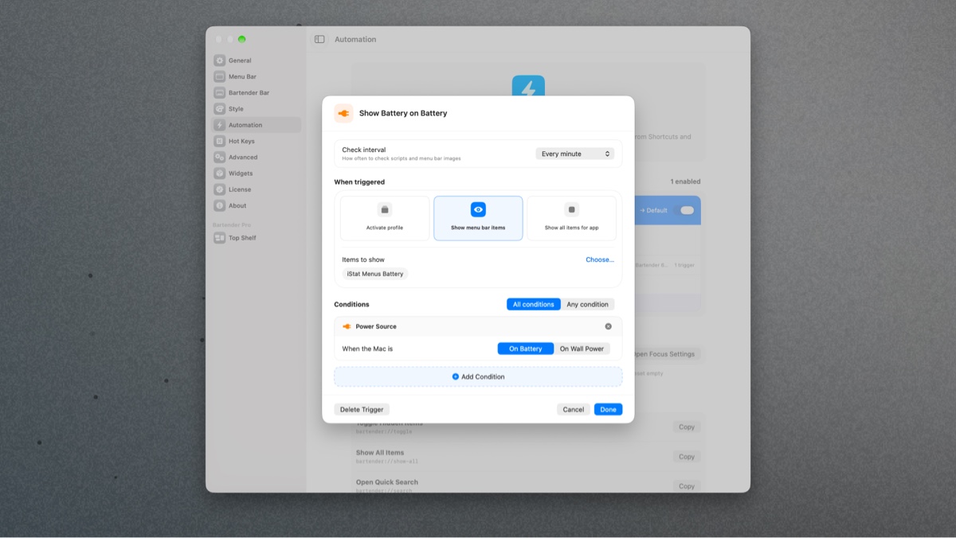956x538 pixels.
Task: Click the When the Mac is label
Action: 367,349
